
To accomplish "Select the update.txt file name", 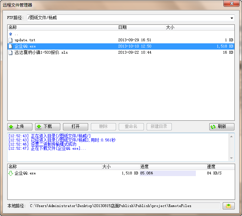I will 25,40.
